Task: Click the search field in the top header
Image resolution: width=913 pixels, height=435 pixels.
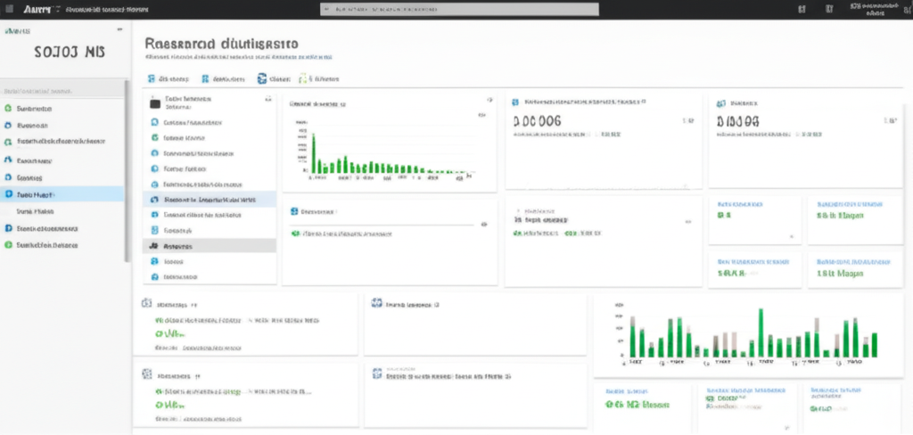Action: point(459,9)
